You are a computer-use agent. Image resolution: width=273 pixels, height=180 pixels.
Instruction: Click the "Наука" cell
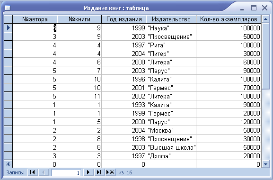pos(171,28)
